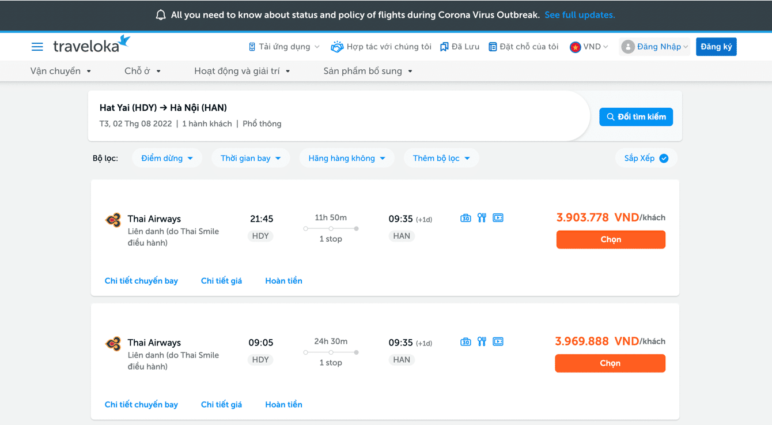Click the Traveloka logo

[92, 44]
